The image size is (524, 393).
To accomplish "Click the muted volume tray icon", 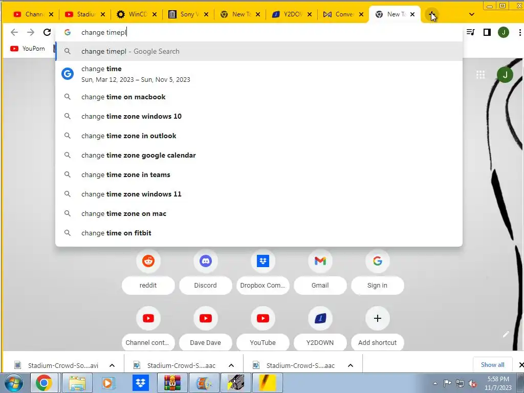I will coord(472,384).
